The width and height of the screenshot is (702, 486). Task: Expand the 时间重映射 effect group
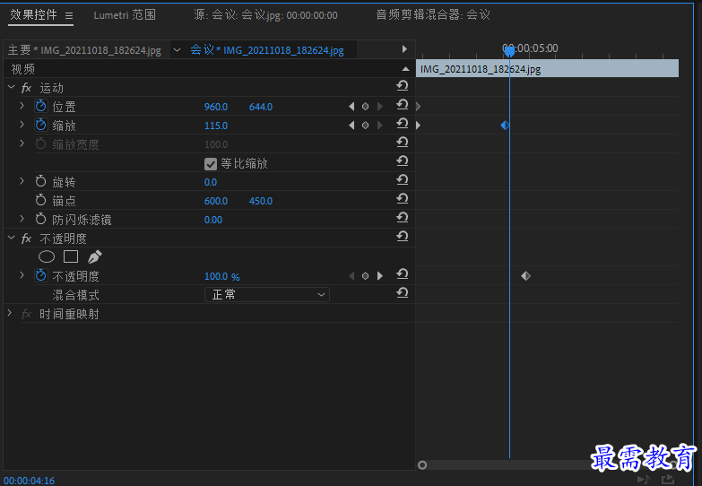[9, 314]
